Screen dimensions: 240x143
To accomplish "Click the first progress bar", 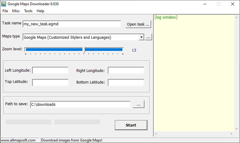I will click(28, 122).
